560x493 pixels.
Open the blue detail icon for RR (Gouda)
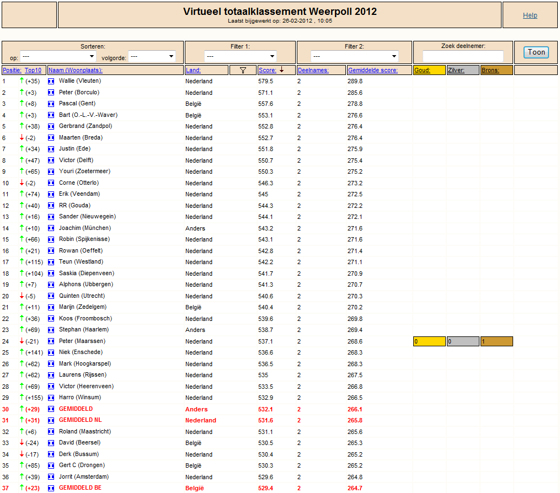tap(51, 206)
